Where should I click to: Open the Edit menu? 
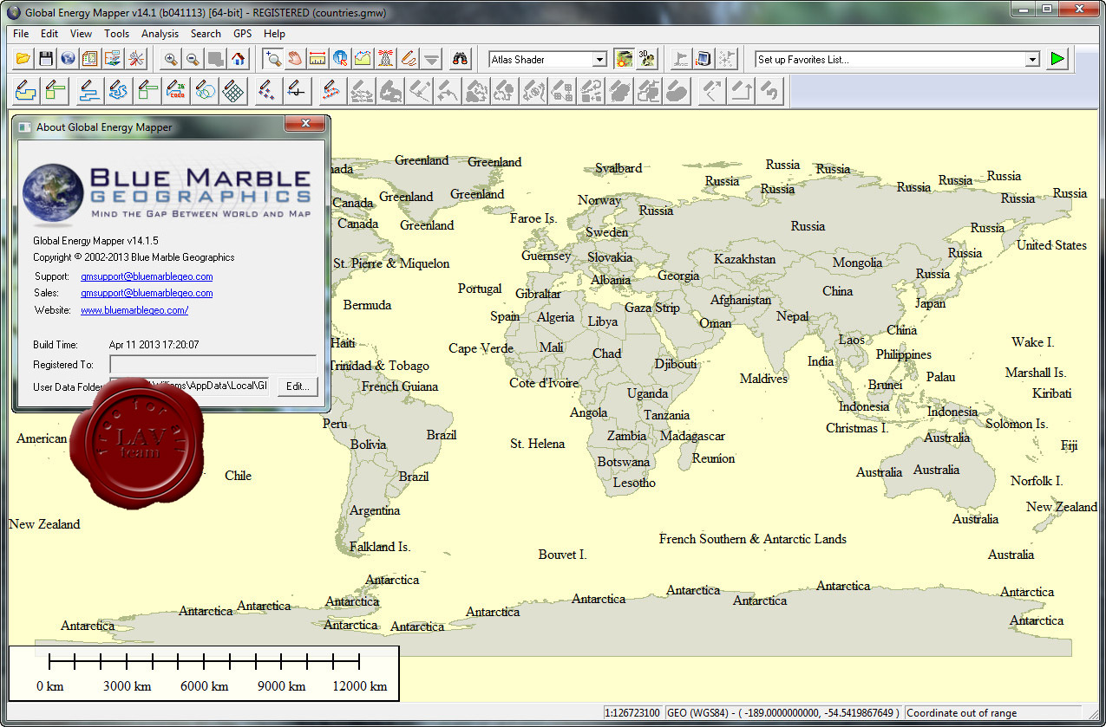point(49,34)
